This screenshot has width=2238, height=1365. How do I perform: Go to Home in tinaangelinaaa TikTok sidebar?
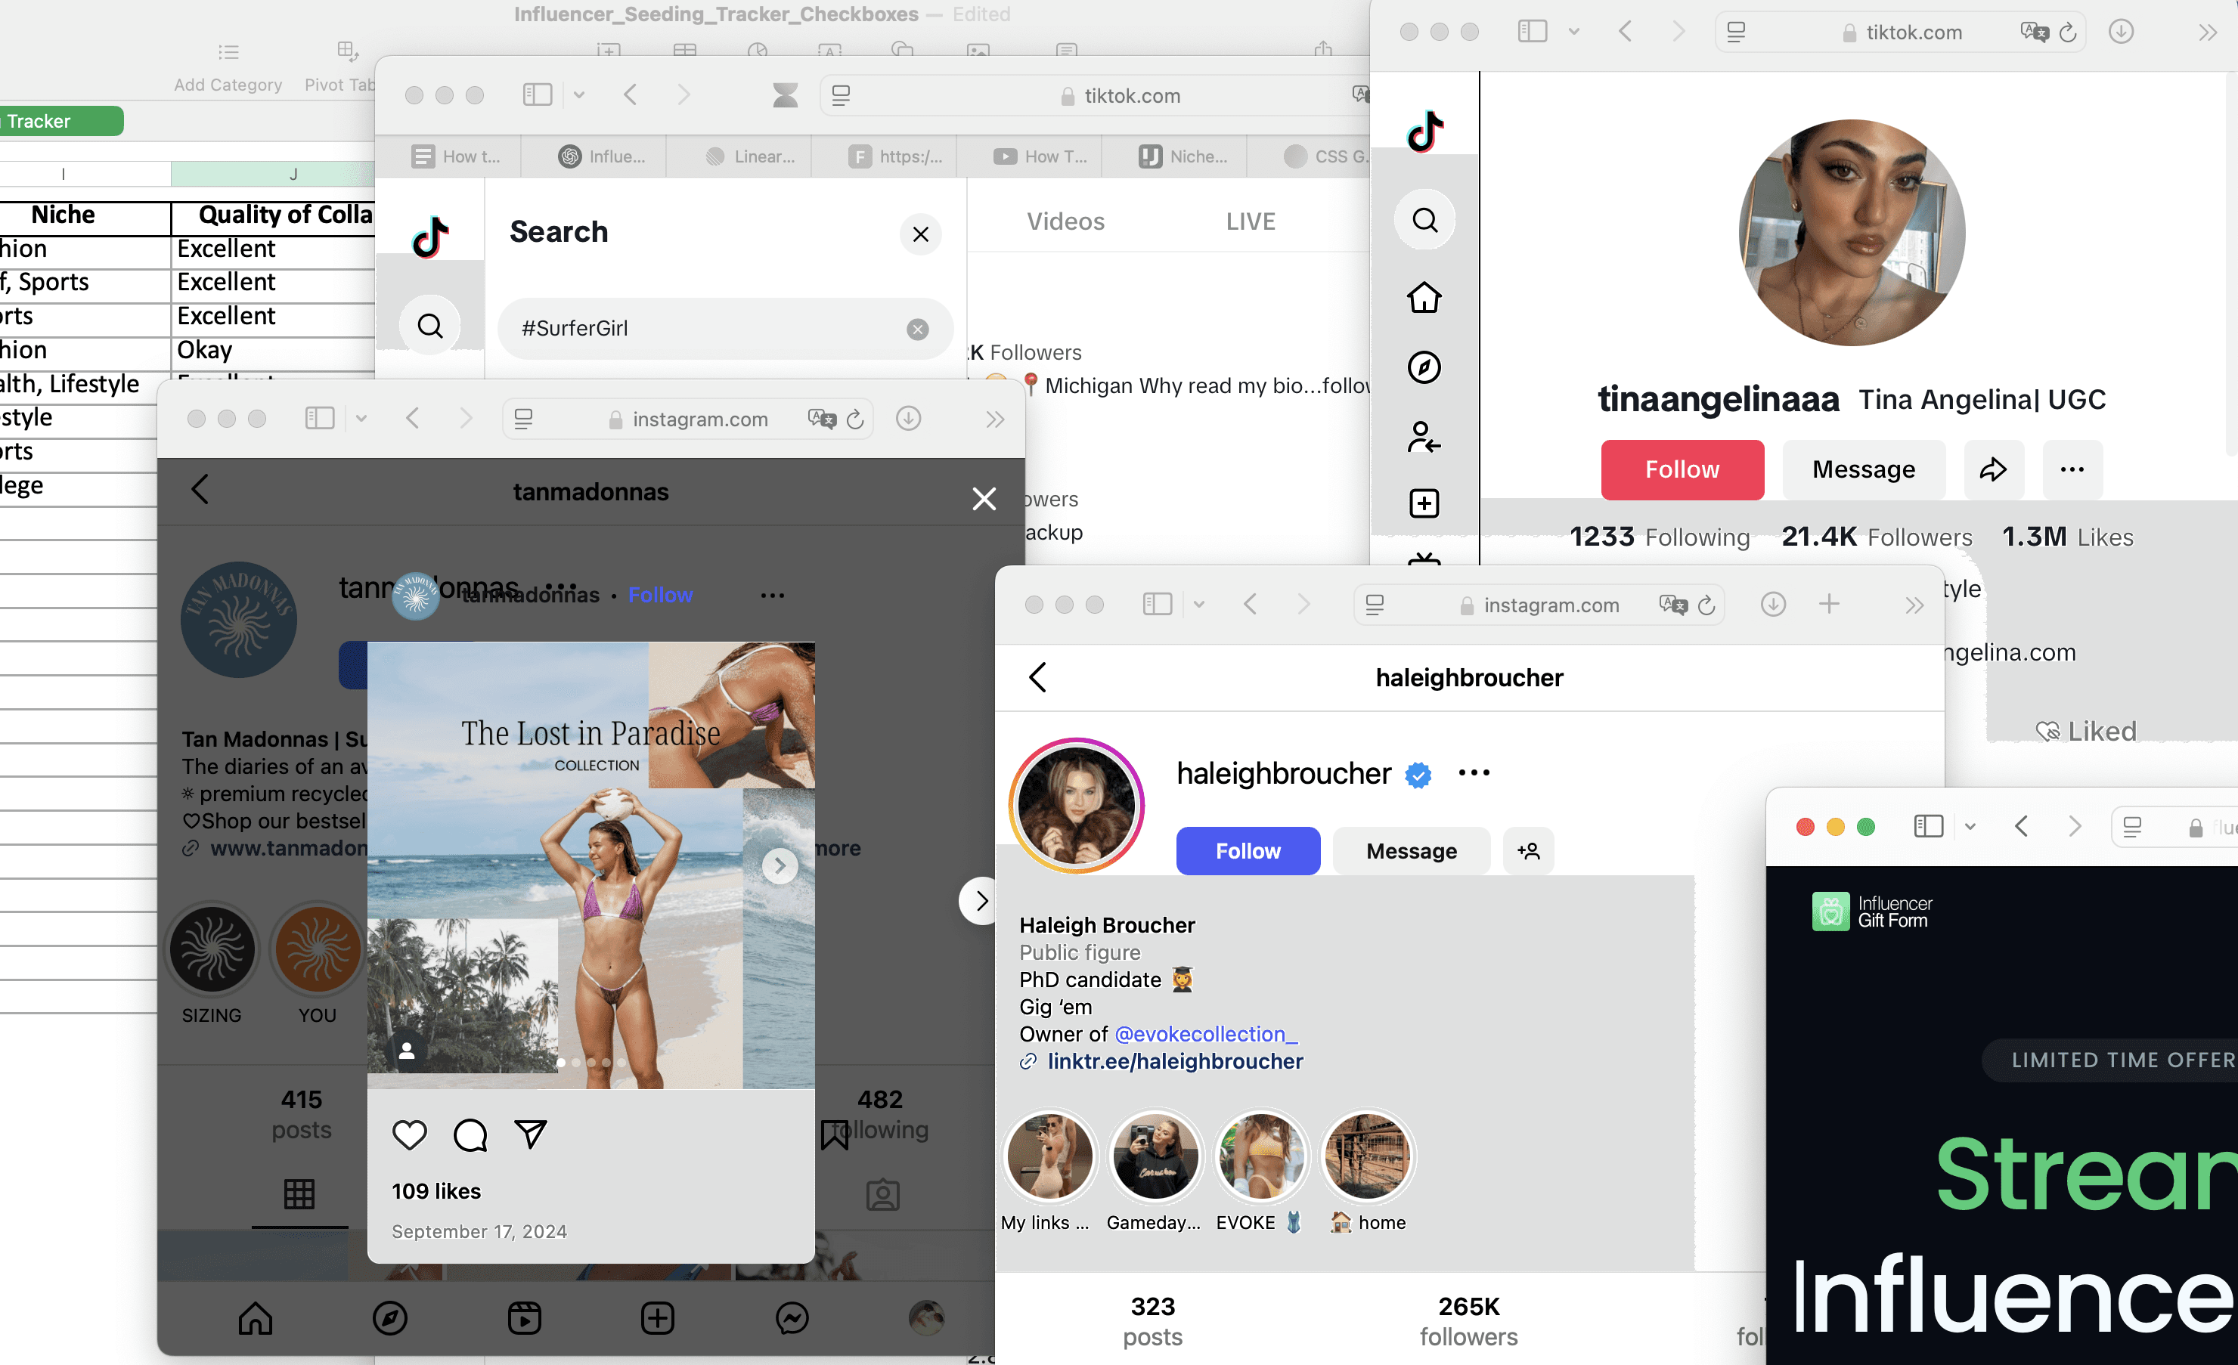tap(1424, 297)
